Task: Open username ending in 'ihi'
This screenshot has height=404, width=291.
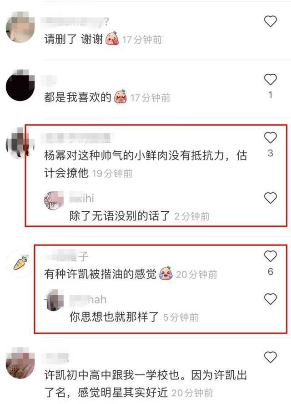Action: point(81,198)
